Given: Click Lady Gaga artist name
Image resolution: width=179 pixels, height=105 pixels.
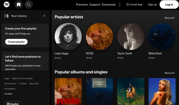Looking at the screenshot, I should point(62,53).
